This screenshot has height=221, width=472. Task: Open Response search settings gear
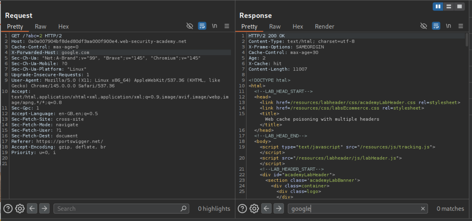pyautogui.click(x=254, y=209)
